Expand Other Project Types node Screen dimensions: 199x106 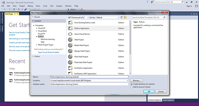37,45
